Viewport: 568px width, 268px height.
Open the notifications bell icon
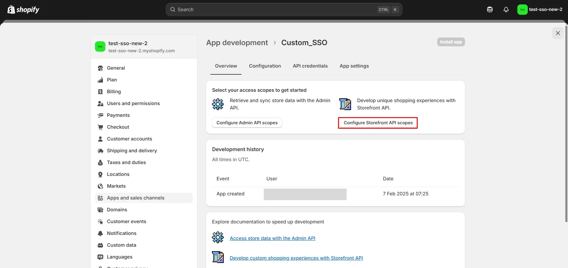506,9
